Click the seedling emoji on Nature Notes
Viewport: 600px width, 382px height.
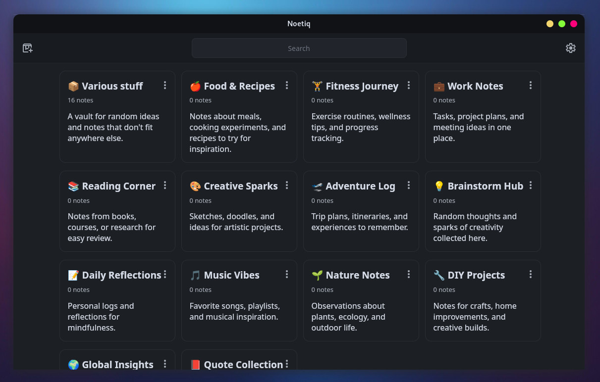317,276
